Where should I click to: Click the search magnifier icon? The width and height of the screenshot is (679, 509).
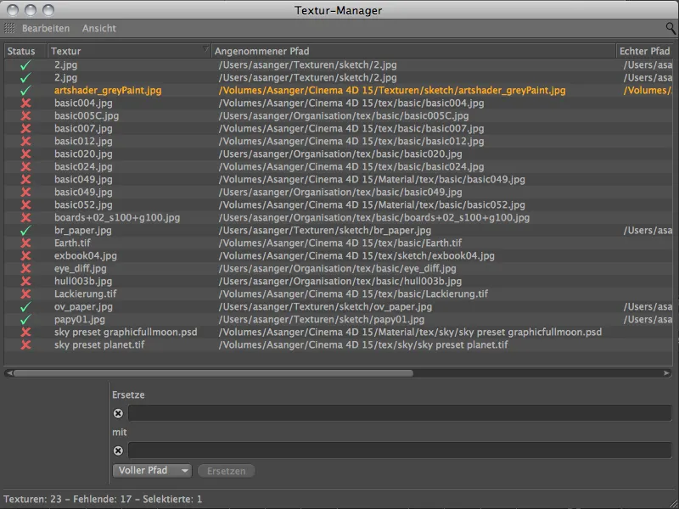(x=670, y=29)
